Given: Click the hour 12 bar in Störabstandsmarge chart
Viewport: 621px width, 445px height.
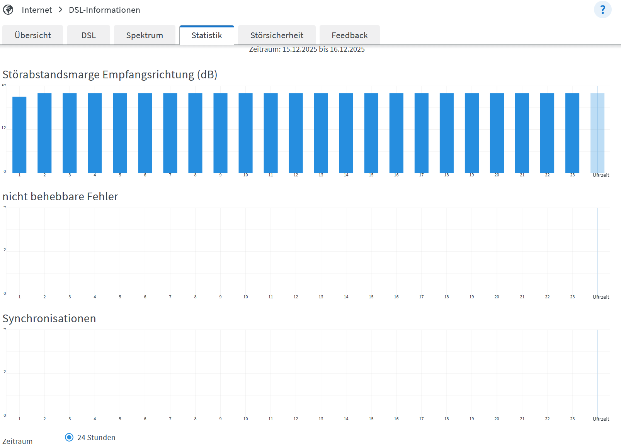Looking at the screenshot, I should point(296,133).
